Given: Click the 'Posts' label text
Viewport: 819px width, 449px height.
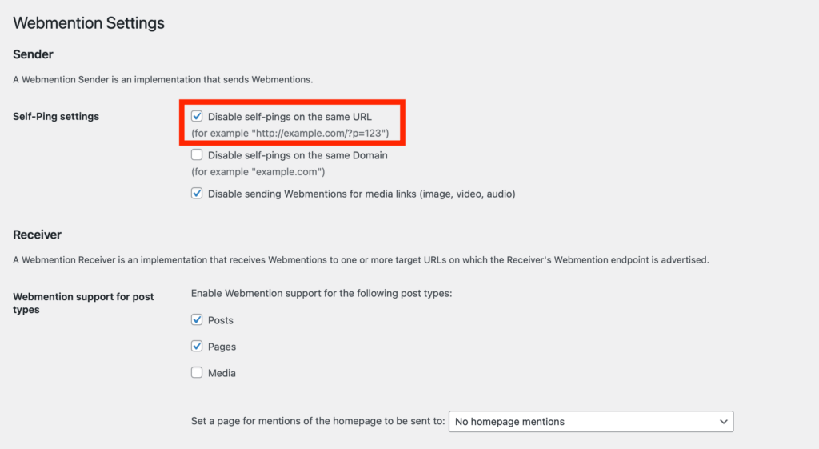Looking at the screenshot, I should pyautogui.click(x=221, y=320).
